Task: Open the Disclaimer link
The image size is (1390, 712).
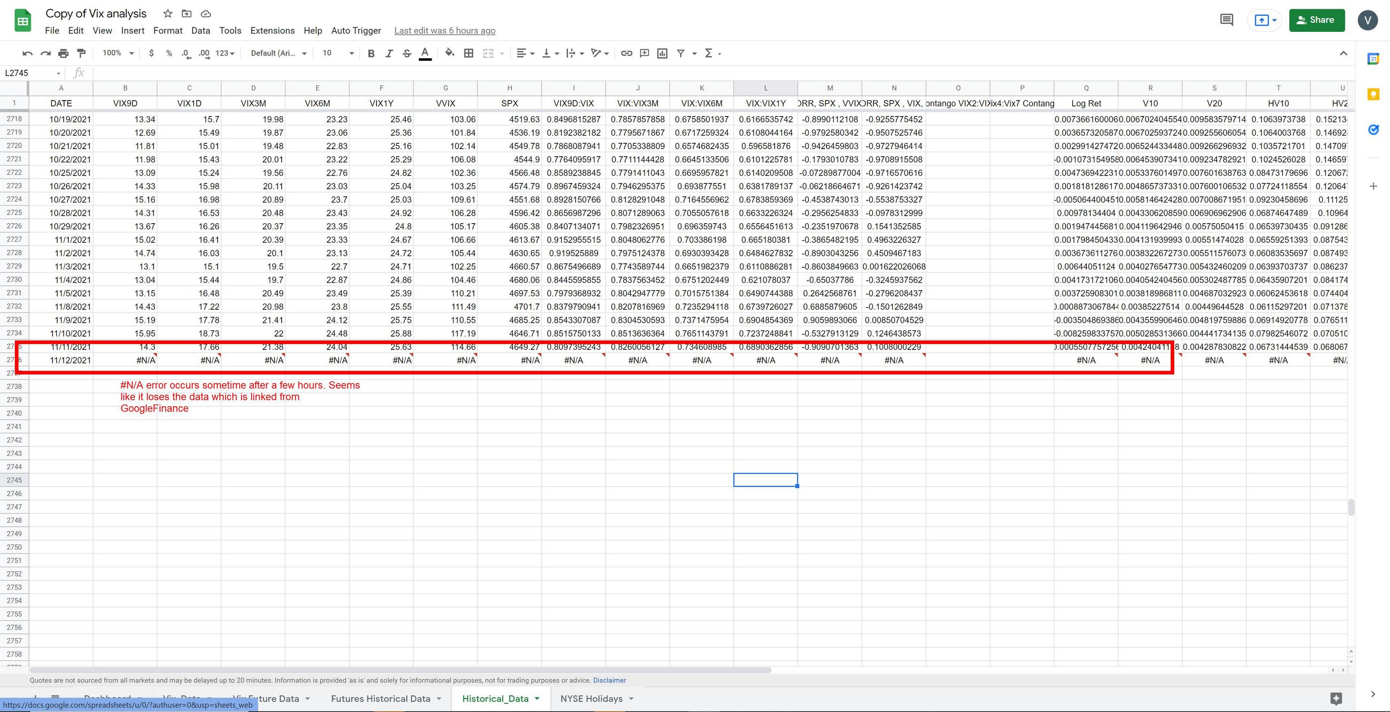Action: [x=610, y=680]
